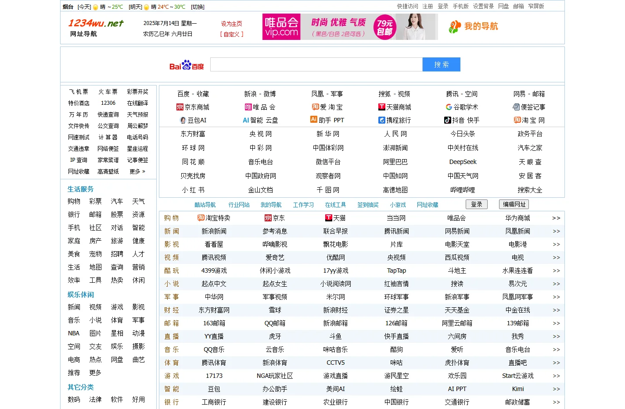Expand more sites in 影视 row arrow
Screen dimensions: 625x409
556,244
